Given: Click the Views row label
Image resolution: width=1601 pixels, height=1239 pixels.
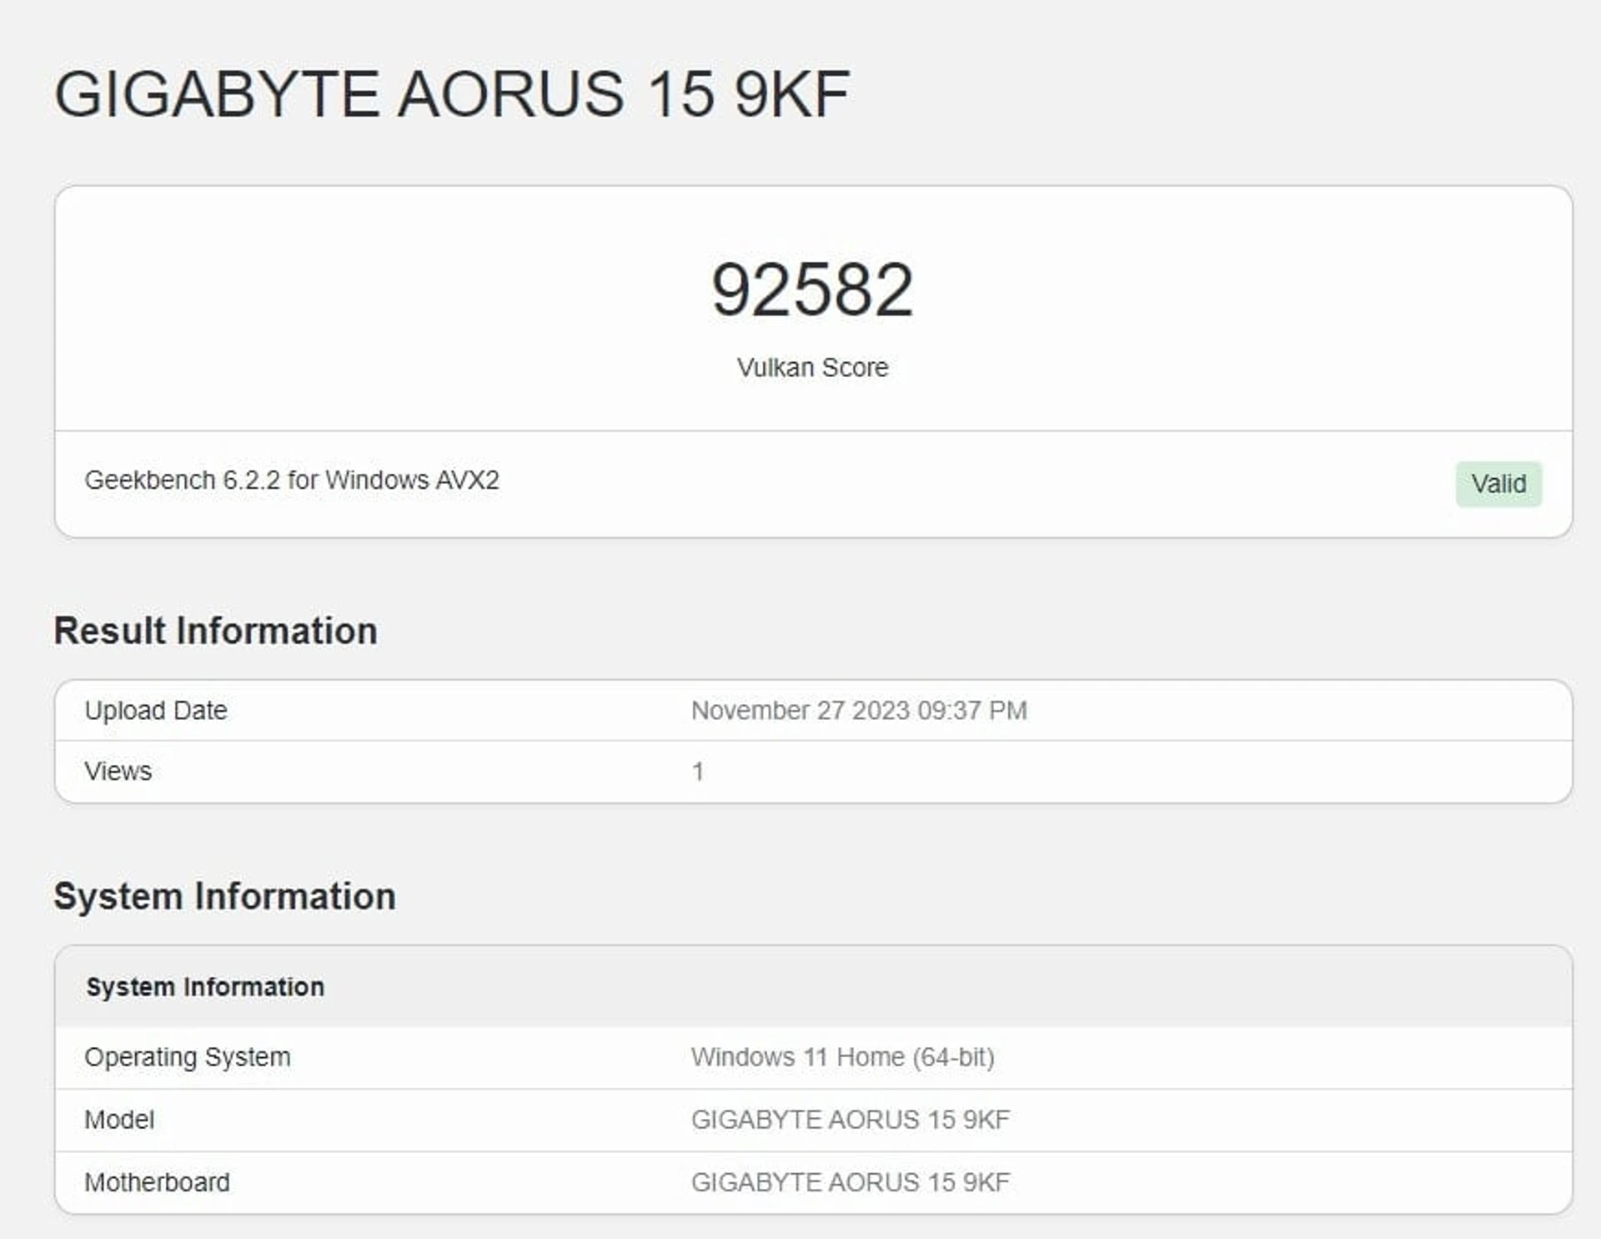Looking at the screenshot, I should [x=118, y=772].
